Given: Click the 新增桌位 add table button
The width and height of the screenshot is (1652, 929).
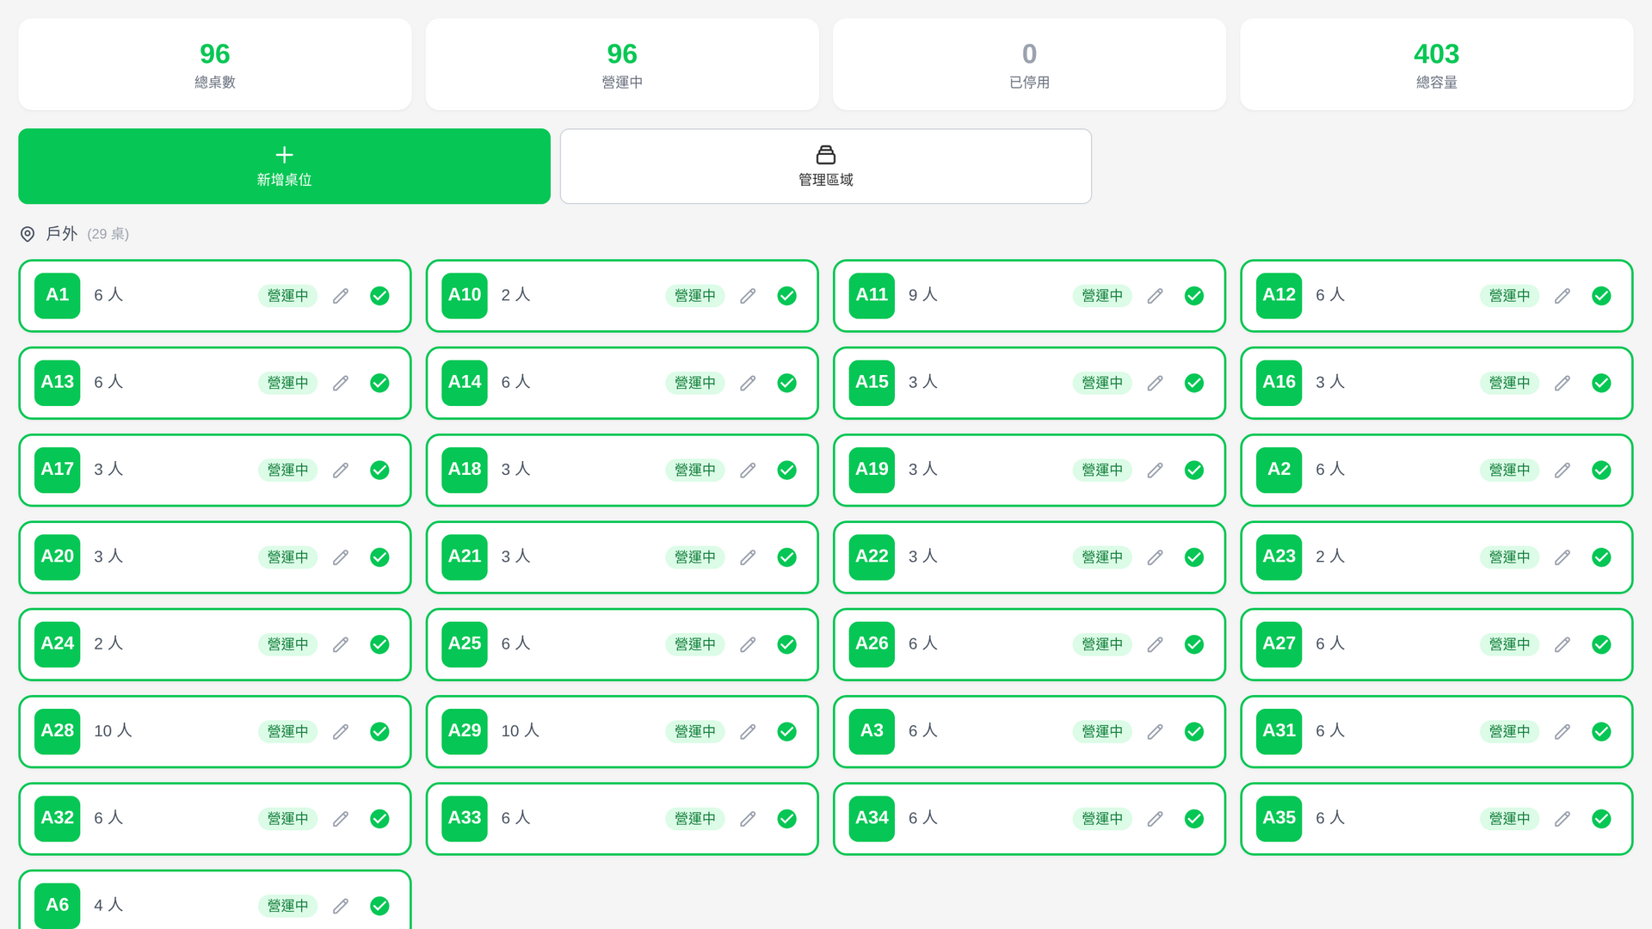Looking at the screenshot, I should point(284,166).
